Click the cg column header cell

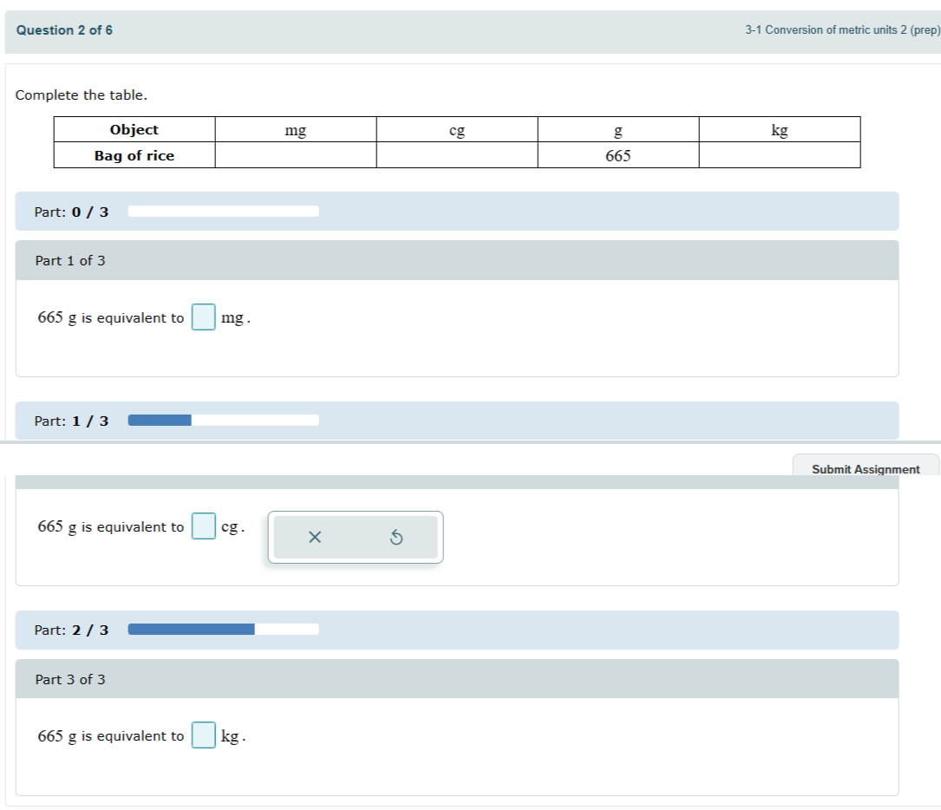tap(457, 129)
